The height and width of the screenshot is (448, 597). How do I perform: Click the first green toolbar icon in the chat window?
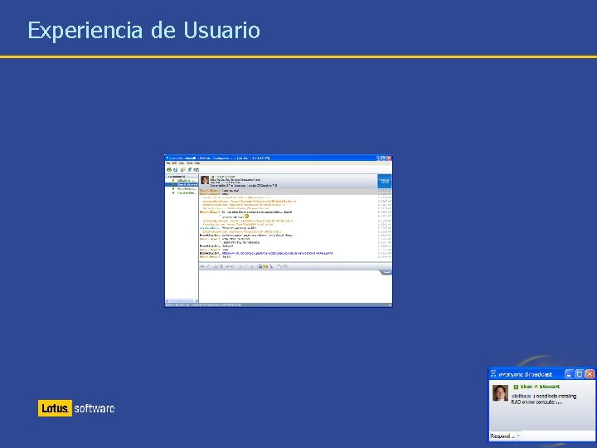tap(169, 169)
